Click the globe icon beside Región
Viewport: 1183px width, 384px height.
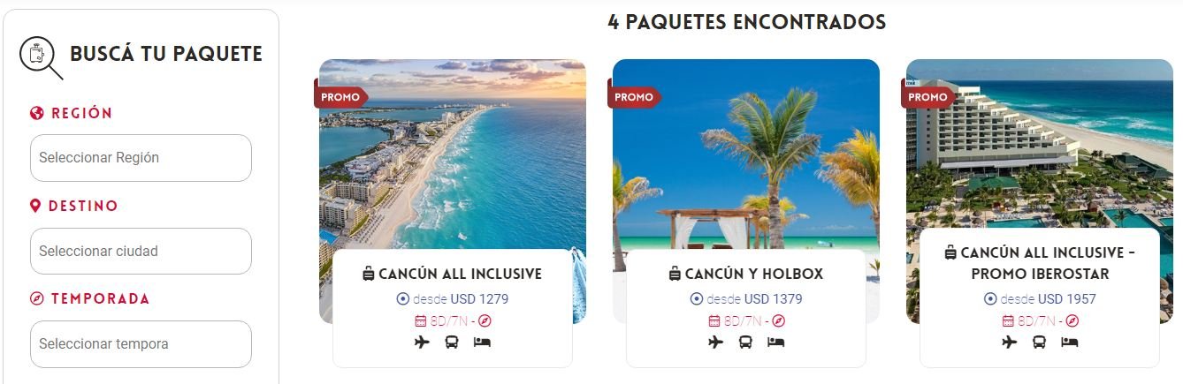coord(36,113)
